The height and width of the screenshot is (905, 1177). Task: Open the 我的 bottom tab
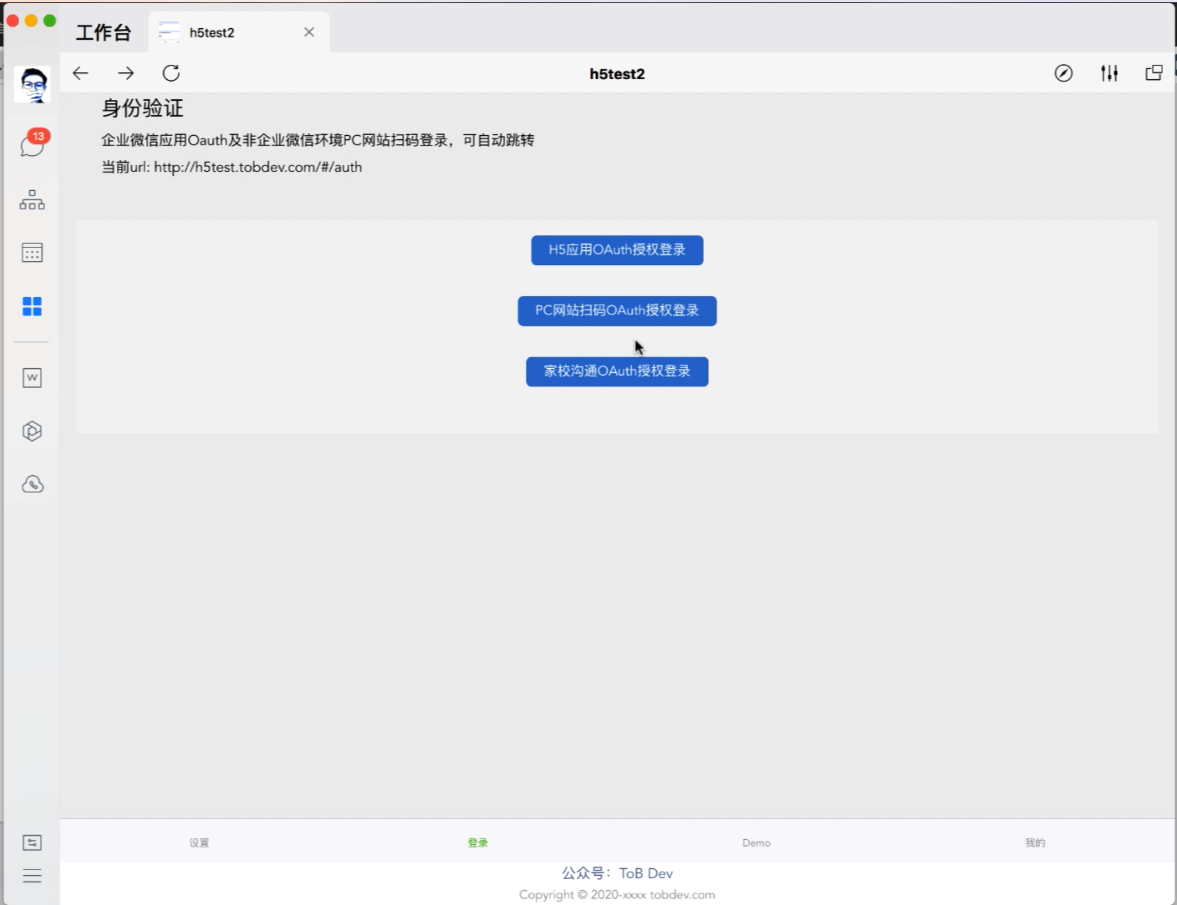tap(1035, 843)
